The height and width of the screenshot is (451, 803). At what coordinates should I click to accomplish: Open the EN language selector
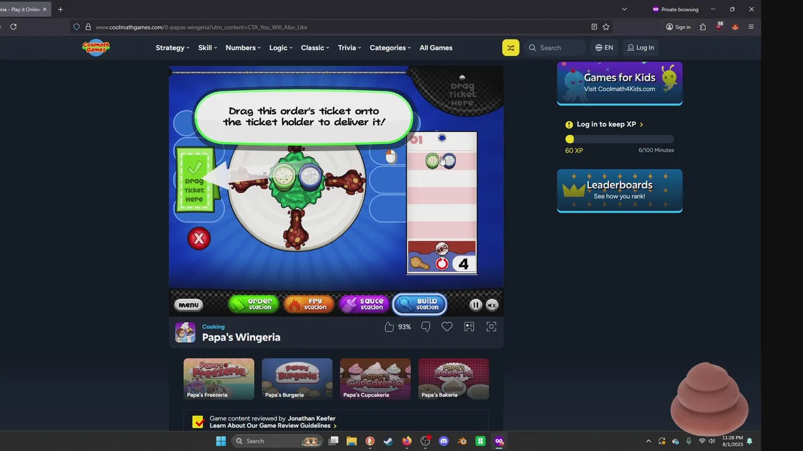point(604,48)
